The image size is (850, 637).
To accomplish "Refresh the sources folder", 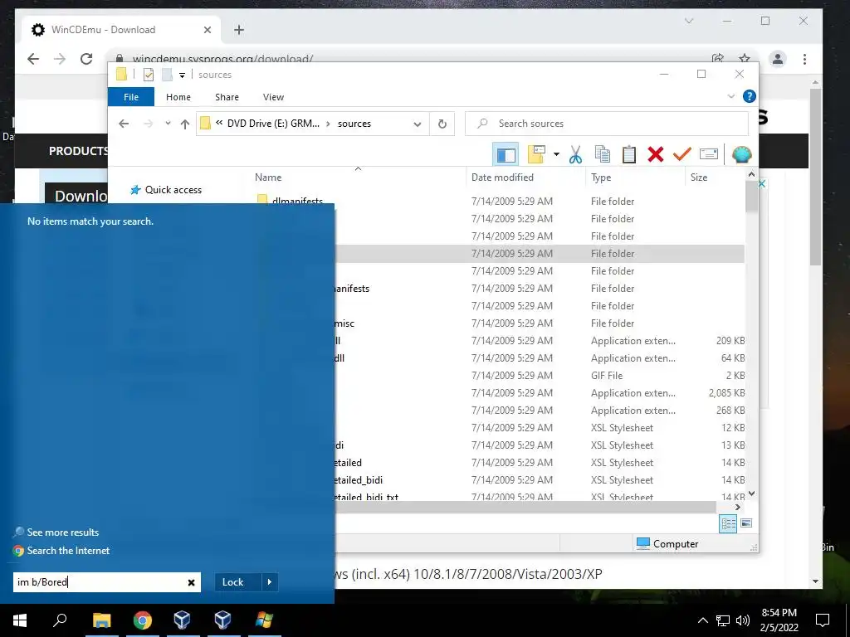I will tap(442, 124).
